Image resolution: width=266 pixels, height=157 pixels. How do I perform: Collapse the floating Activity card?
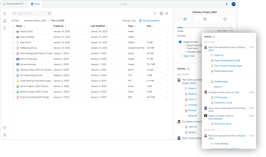pos(252,37)
